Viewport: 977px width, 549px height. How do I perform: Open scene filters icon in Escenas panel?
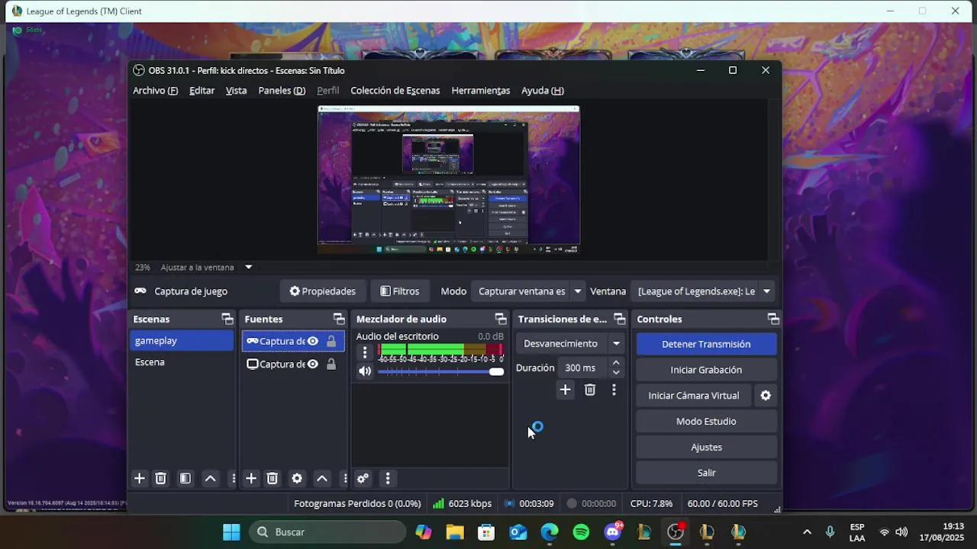(x=185, y=478)
